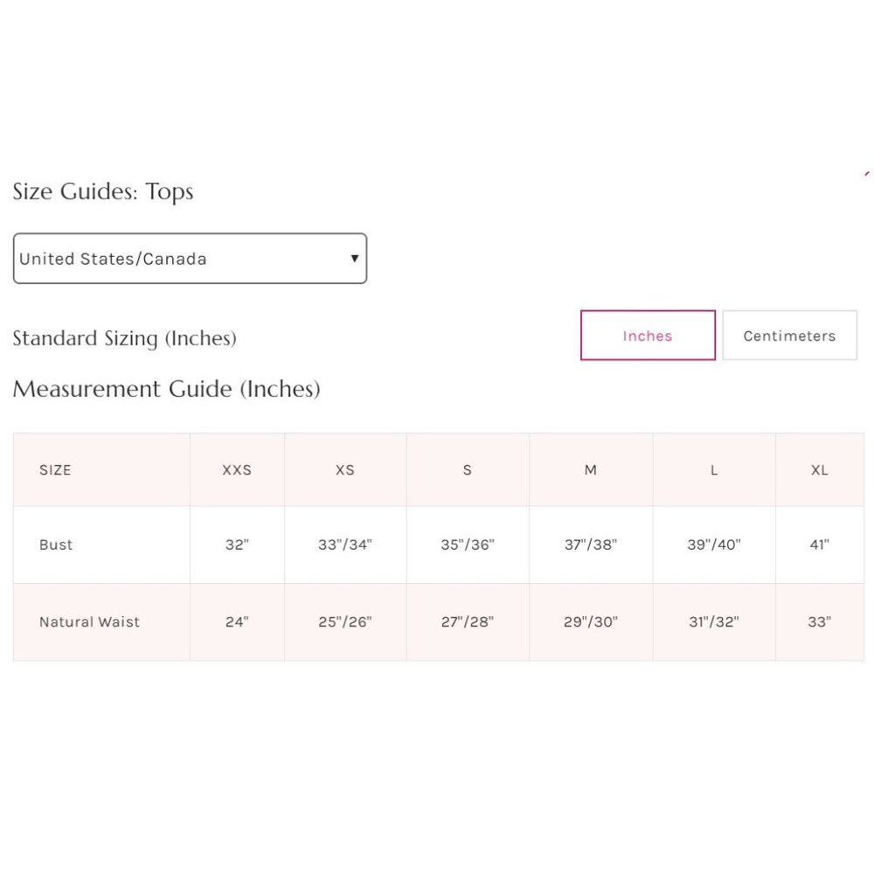
Task: Select the M size column header
Action: (x=591, y=470)
